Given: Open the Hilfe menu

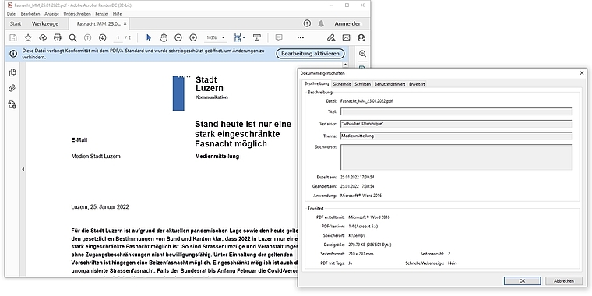Looking at the screenshot, I should coord(118,13).
